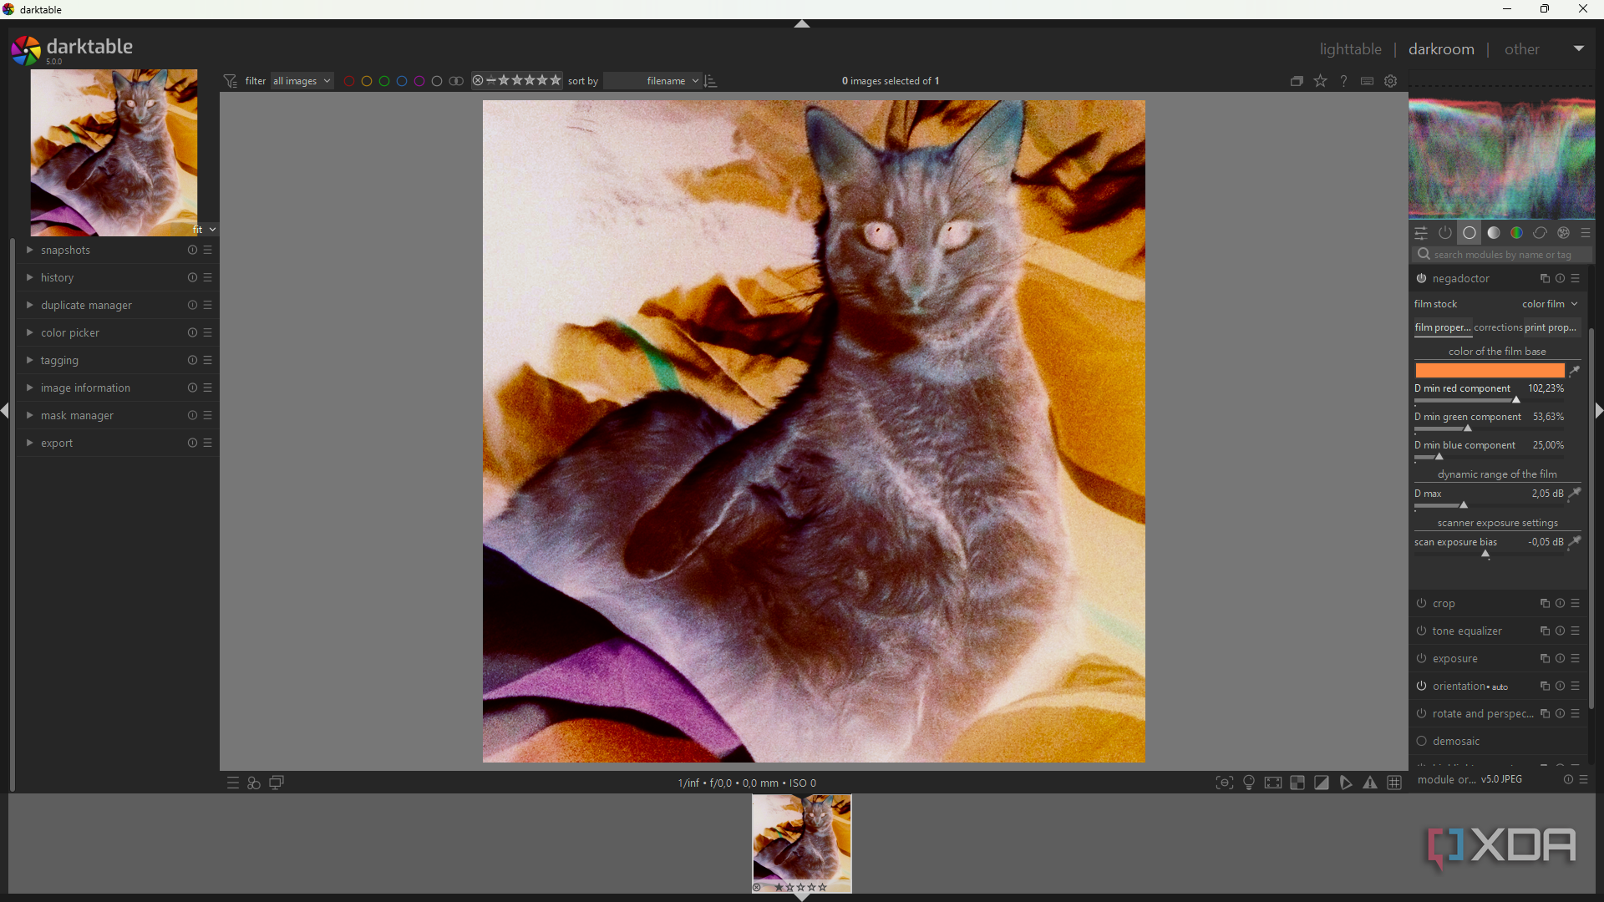Open online help question mark

pos(1344,81)
